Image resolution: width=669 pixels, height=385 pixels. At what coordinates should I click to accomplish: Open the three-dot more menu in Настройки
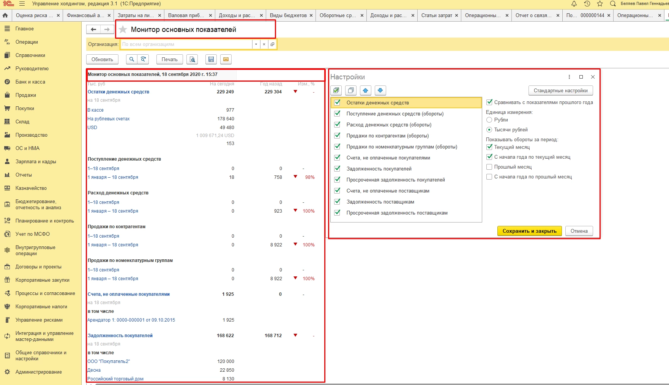569,77
